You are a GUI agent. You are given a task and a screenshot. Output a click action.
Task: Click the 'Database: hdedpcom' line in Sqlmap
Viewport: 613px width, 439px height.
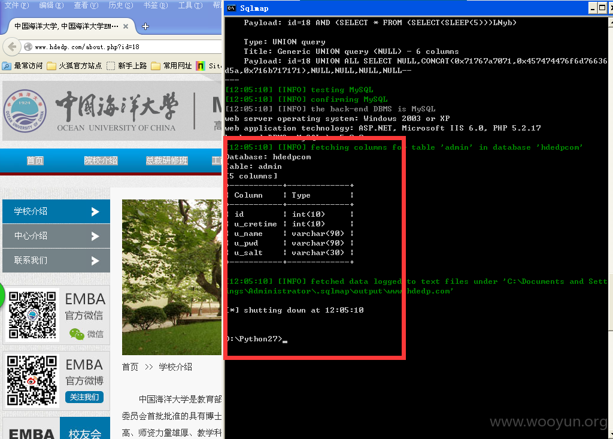tap(268, 157)
